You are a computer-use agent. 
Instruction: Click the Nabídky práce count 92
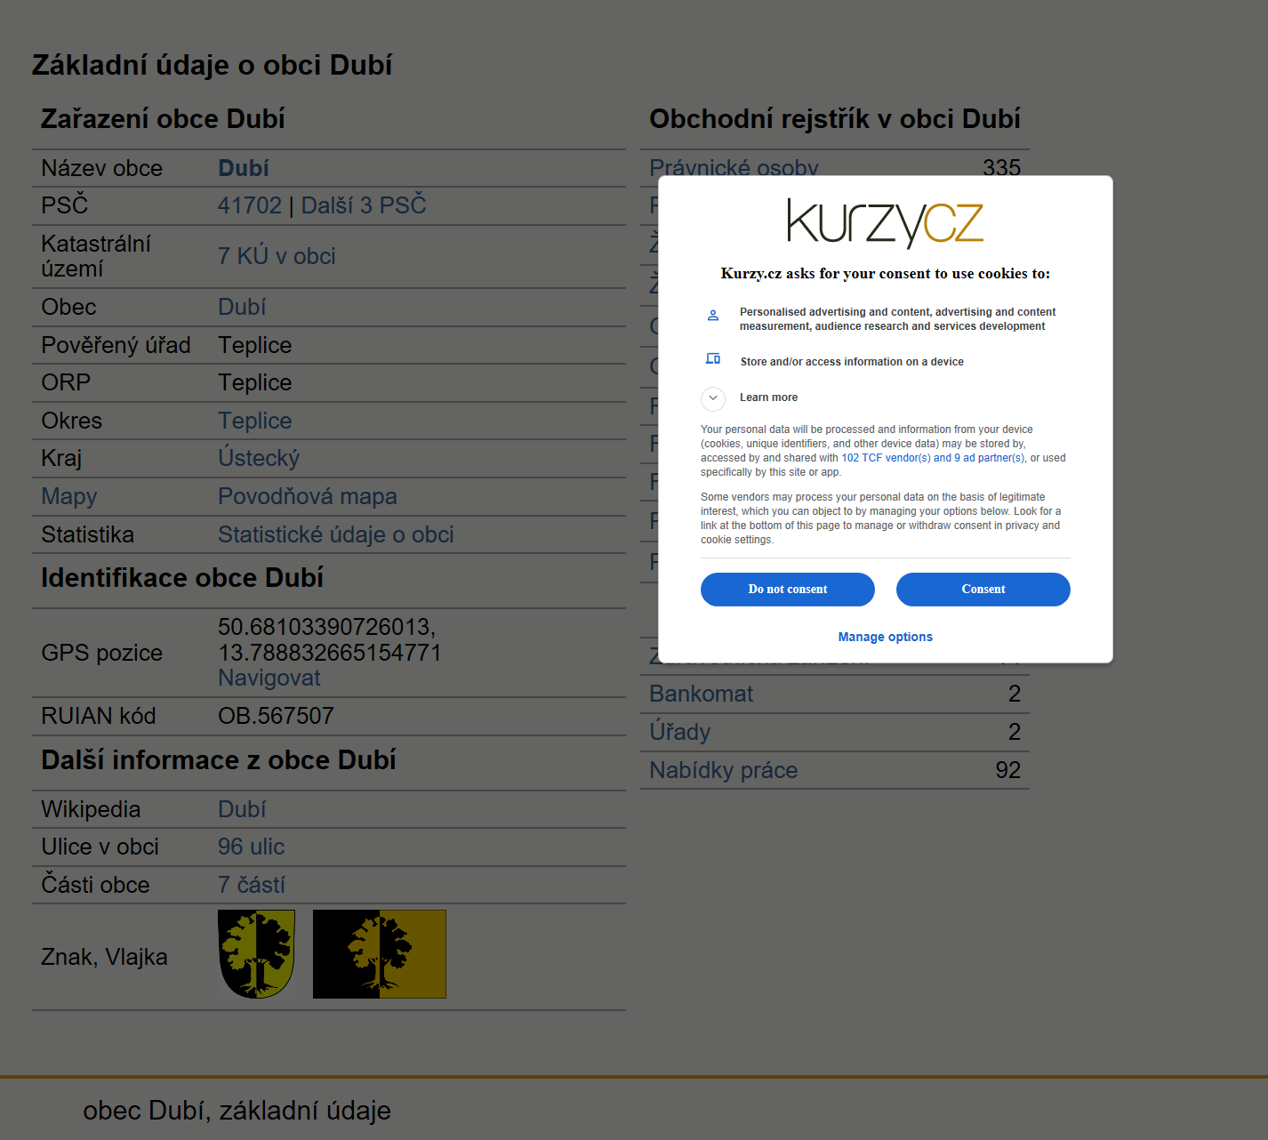pos(1008,770)
